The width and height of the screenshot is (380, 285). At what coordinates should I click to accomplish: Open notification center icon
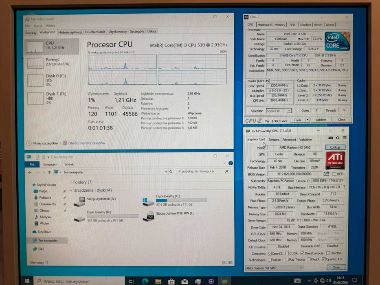pyautogui.click(x=355, y=280)
